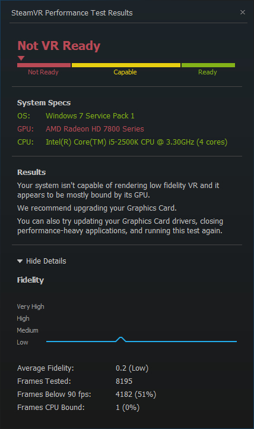Screen dimensions: 254x429
Task: Click the Very High fidelity axis label
Action: coord(30,306)
